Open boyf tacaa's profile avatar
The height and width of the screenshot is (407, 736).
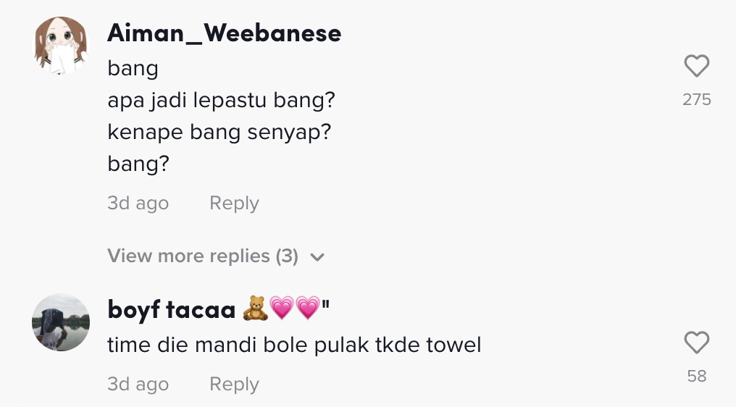coord(61,322)
